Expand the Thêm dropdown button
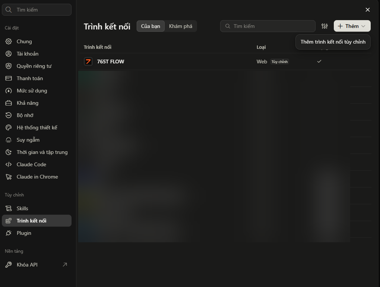380x287 pixels. (x=352, y=26)
